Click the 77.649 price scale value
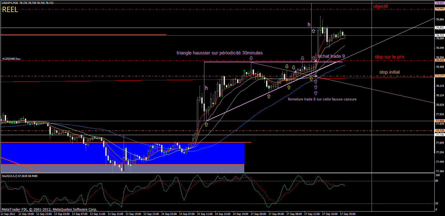Image resolution: width=445 pixels, height=216 pixels. pyautogui.click(x=440, y=143)
